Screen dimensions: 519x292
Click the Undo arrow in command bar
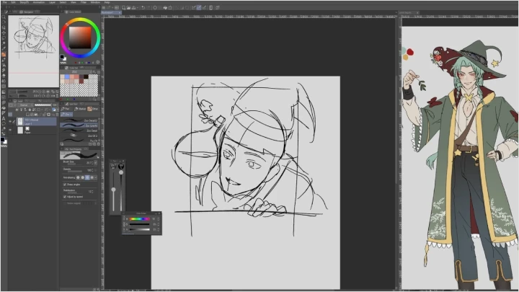click(x=143, y=7)
